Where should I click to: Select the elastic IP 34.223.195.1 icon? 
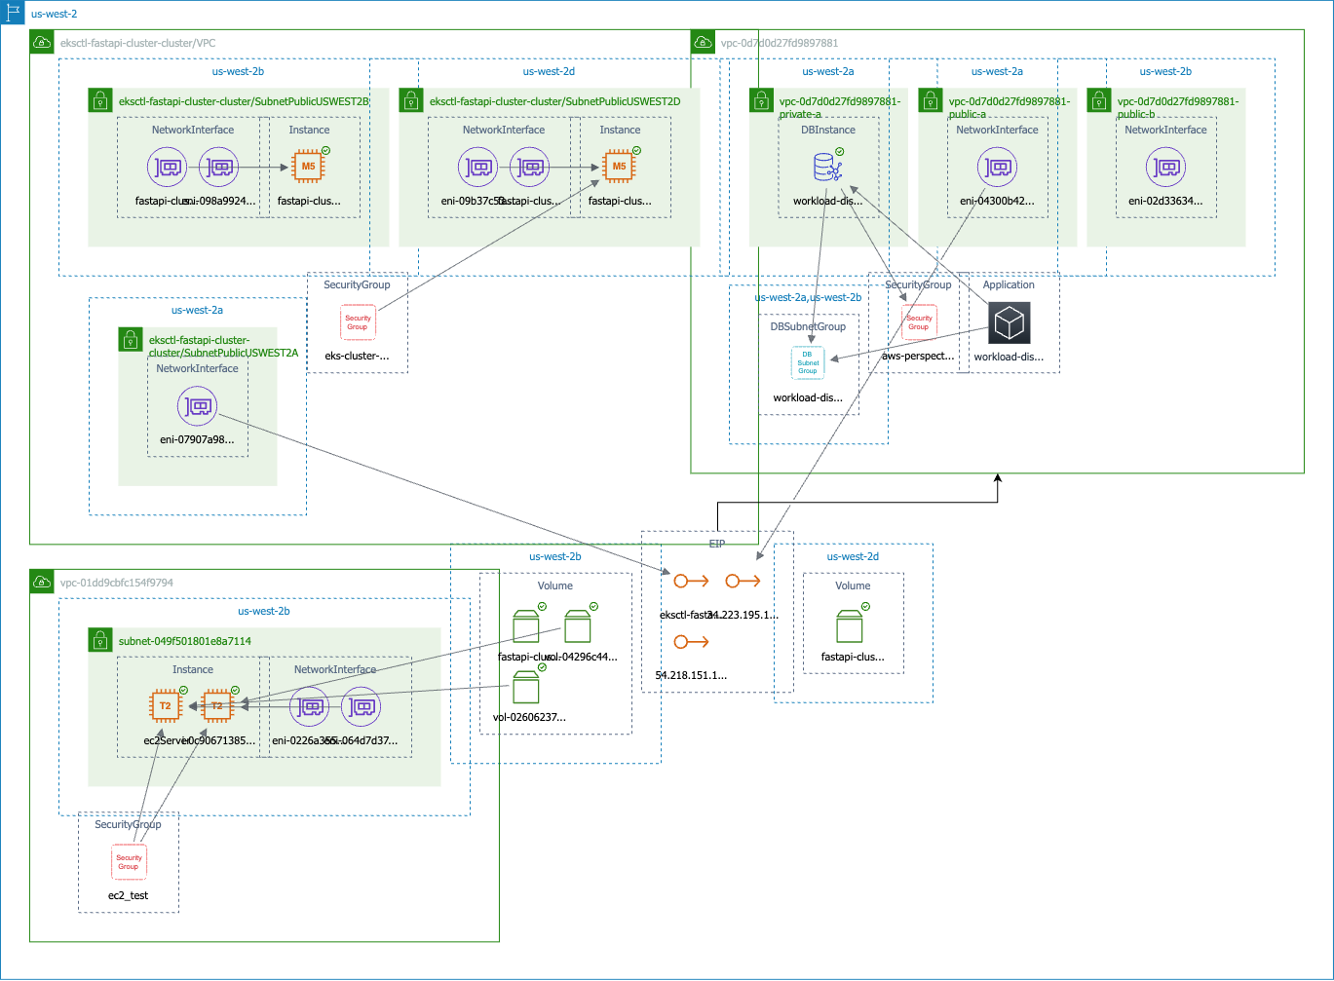coord(743,581)
